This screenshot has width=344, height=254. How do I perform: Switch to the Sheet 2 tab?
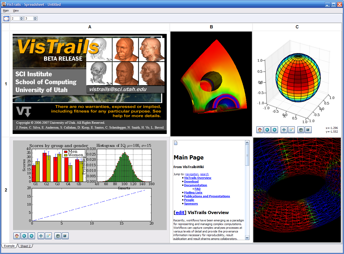click(x=26, y=246)
